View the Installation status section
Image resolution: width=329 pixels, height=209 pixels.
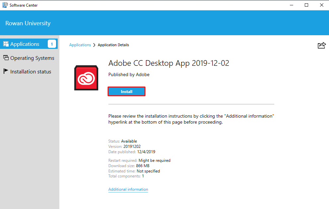pos(31,71)
